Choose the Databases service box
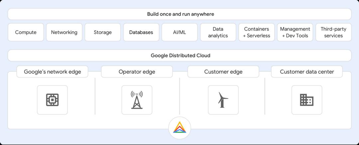 pos(141,32)
